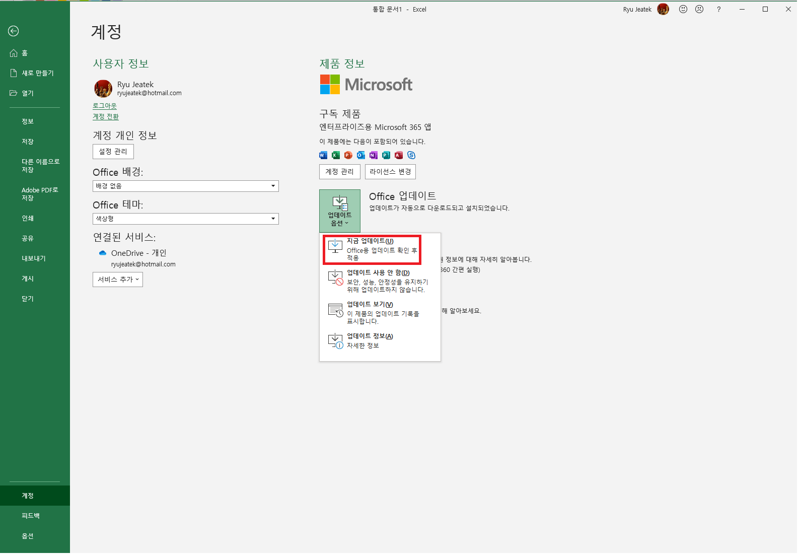Image resolution: width=801 pixels, height=554 pixels.
Task: Select the 계정 tab at sidebar bottom
Action: [35, 496]
